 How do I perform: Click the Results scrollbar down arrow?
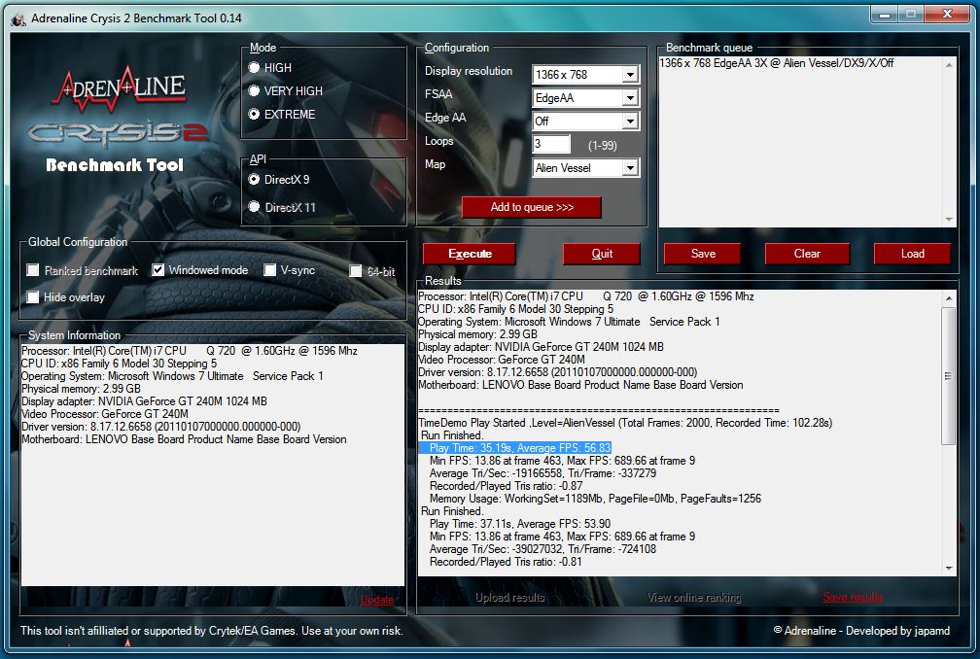pos(949,568)
